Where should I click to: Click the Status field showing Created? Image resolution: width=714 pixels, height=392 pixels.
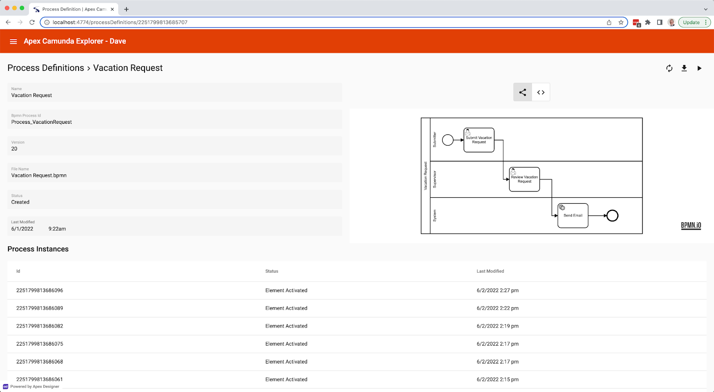click(x=174, y=200)
